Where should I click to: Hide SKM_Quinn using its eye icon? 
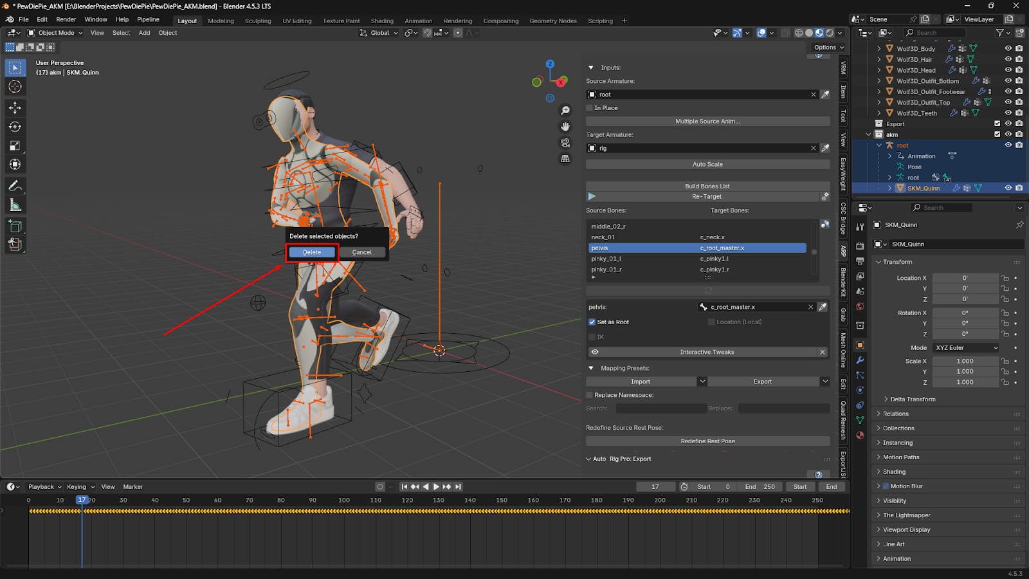(1008, 188)
